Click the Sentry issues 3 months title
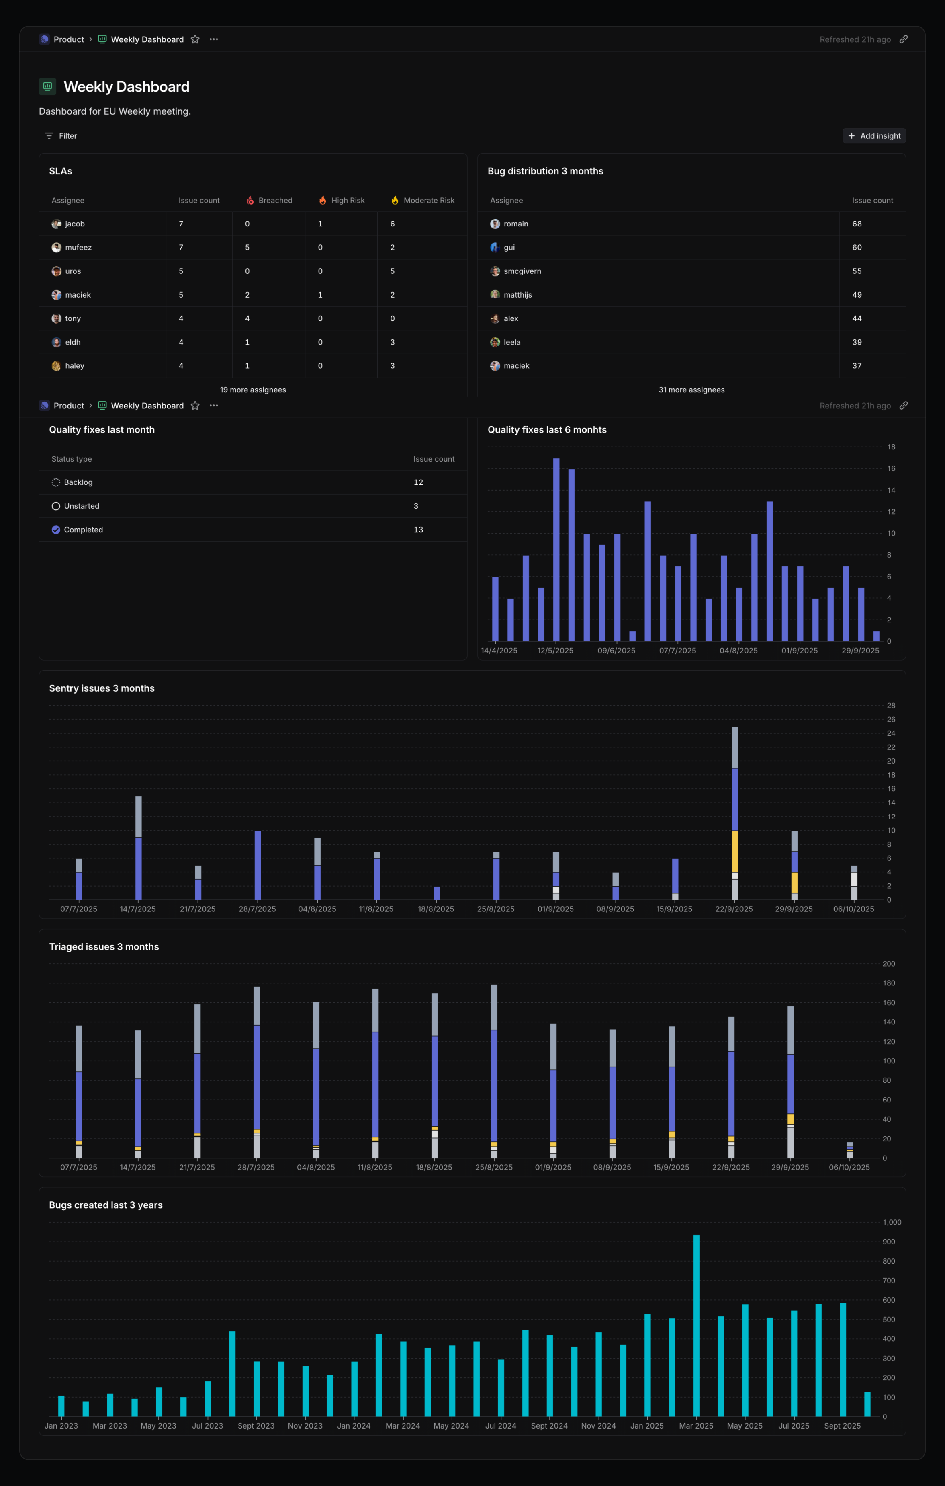Image resolution: width=945 pixels, height=1486 pixels. [x=102, y=688]
